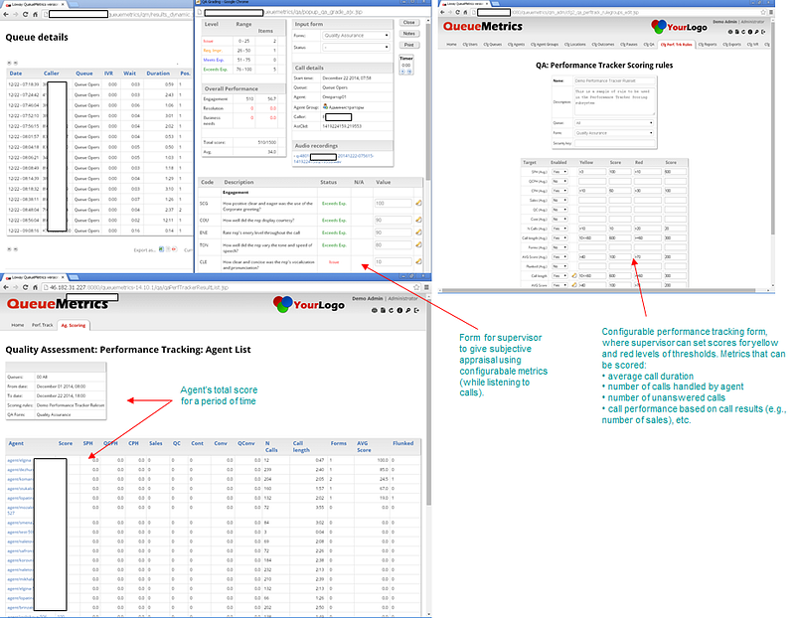Click the Value field showing 100 for SCG
Image resolution: width=795 pixels, height=618 pixels.
(x=393, y=204)
